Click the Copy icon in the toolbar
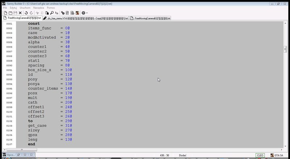The height and width of the screenshot is (159, 290). click(x=42, y=13)
